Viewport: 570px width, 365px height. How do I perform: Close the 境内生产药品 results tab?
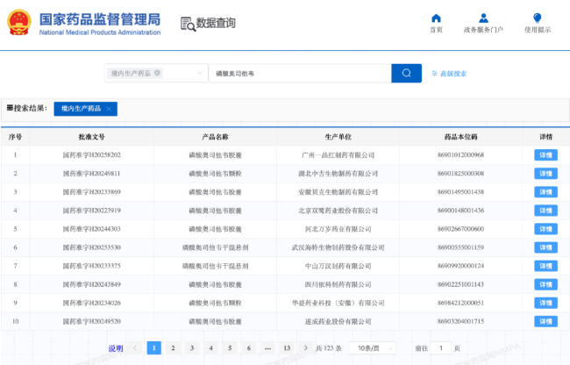coord(109,109)
